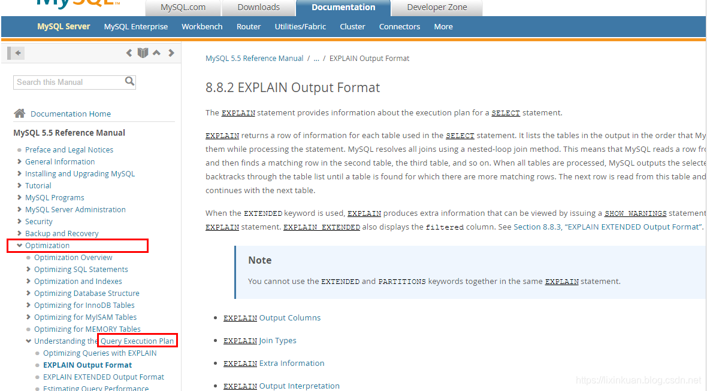Click the breadcrumb ellipsis link
This screenshot has height=391, width=707.
tap(316, 59)
